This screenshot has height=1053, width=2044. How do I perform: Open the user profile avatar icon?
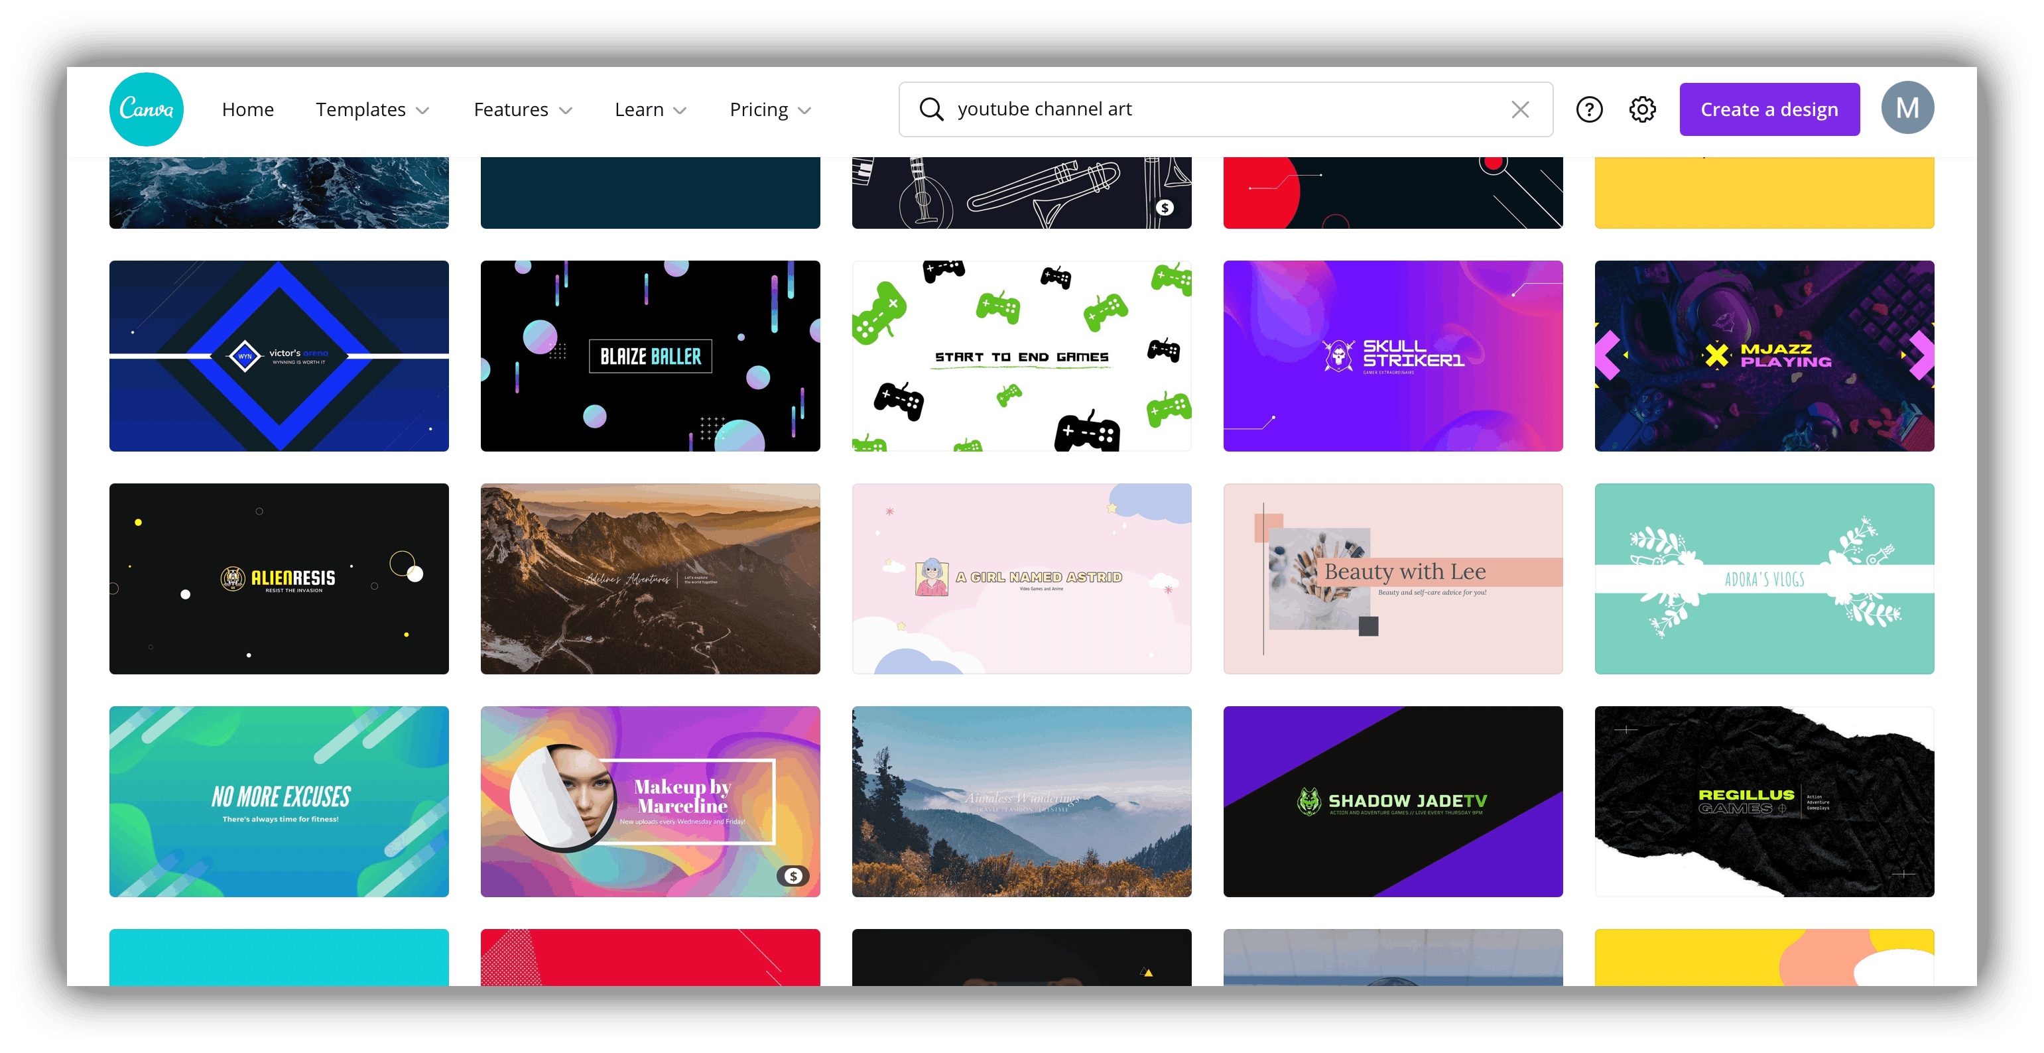[x=1910, y=109]
